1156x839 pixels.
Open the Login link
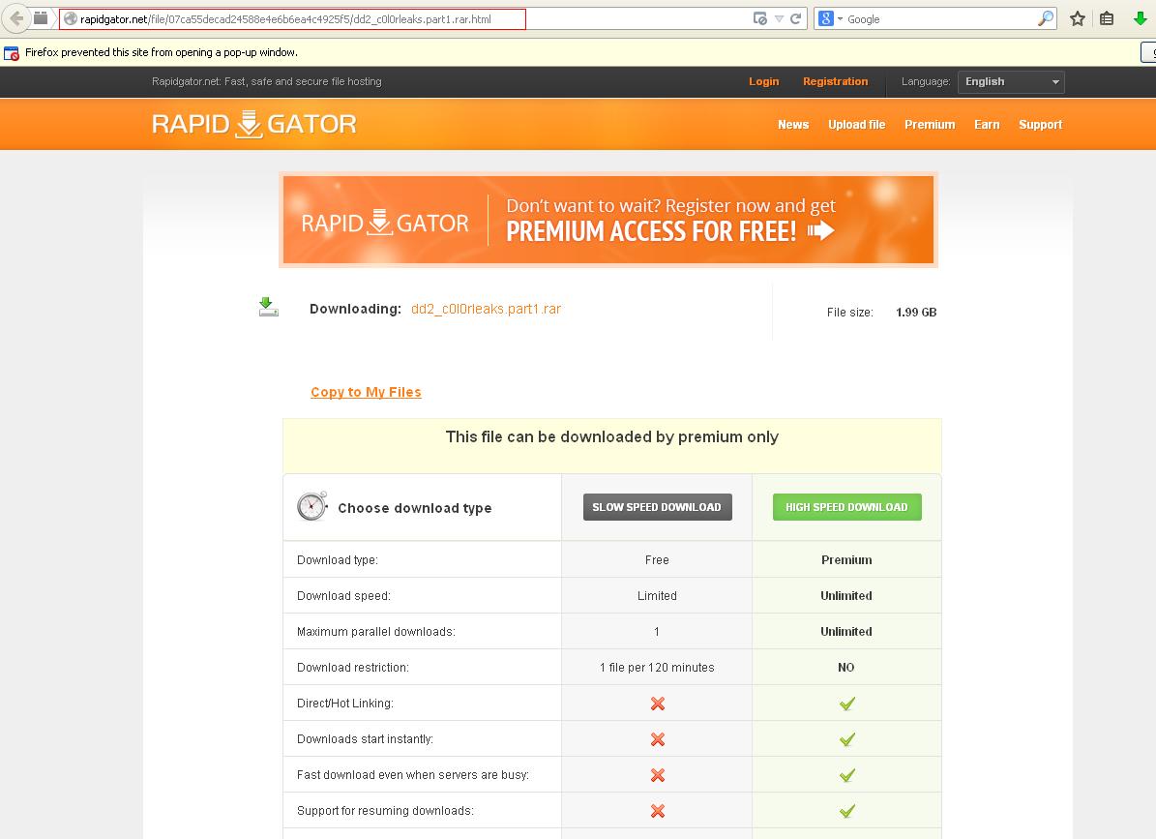764,82
